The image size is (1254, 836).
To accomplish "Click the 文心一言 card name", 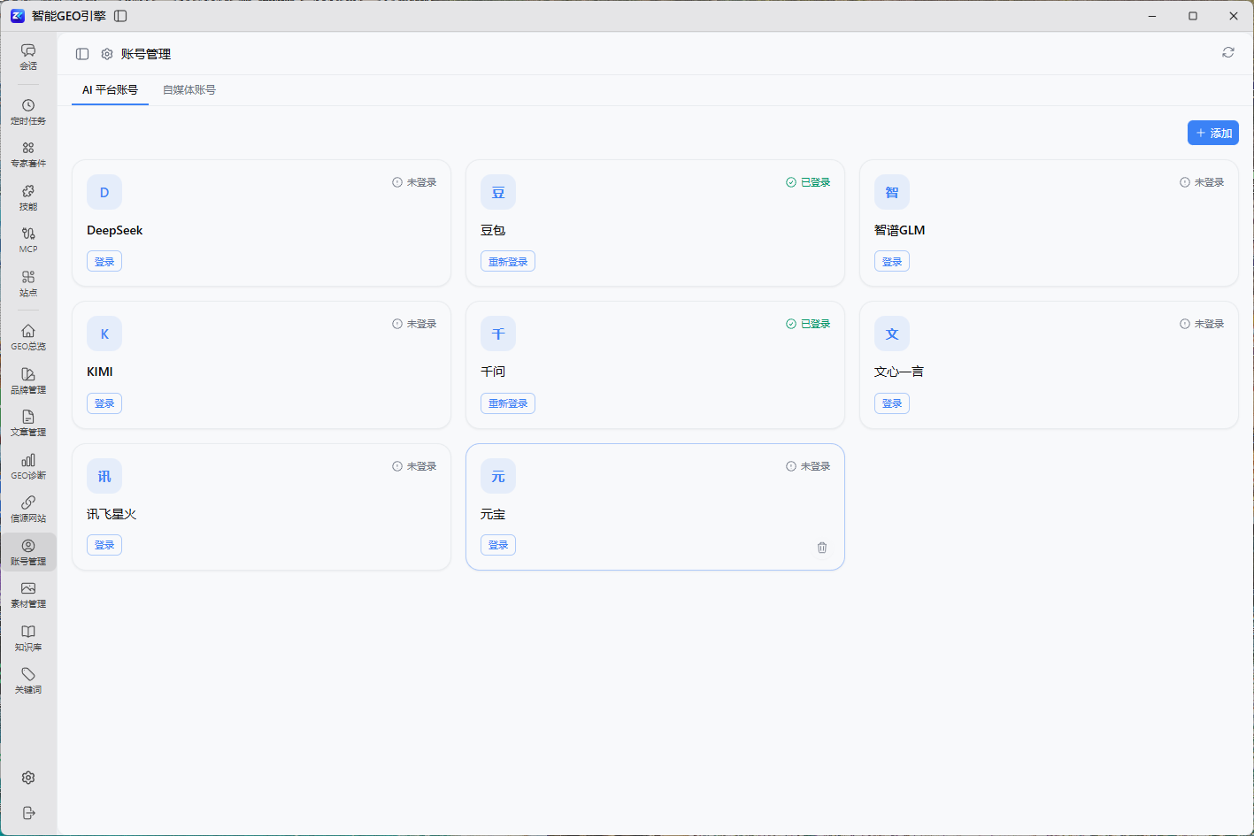I will 899,372.
